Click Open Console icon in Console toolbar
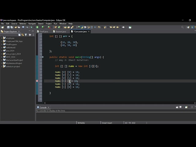The width and height of the screenshot is (196, 147). [186, 107]
